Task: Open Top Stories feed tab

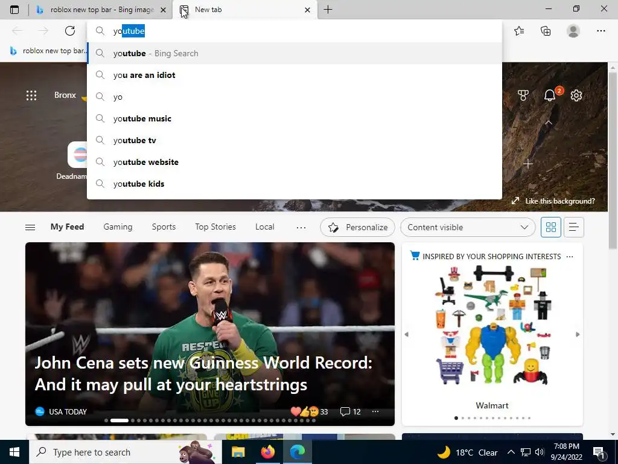Action: click(215, 227)
